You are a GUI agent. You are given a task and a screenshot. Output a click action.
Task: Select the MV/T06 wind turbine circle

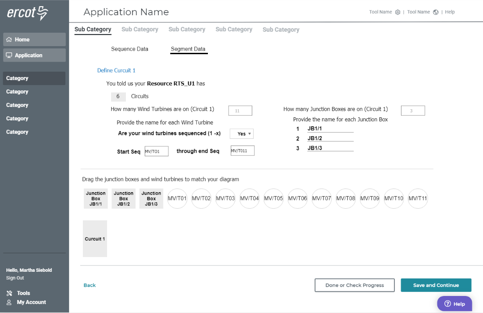coord(298,198)
